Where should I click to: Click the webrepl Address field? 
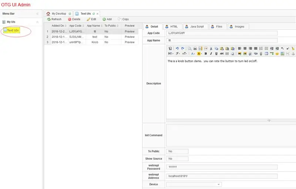222,176
